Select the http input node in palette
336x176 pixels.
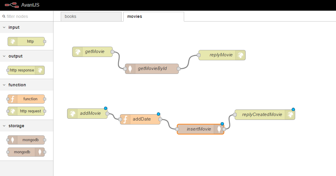[x=26, y=42]
